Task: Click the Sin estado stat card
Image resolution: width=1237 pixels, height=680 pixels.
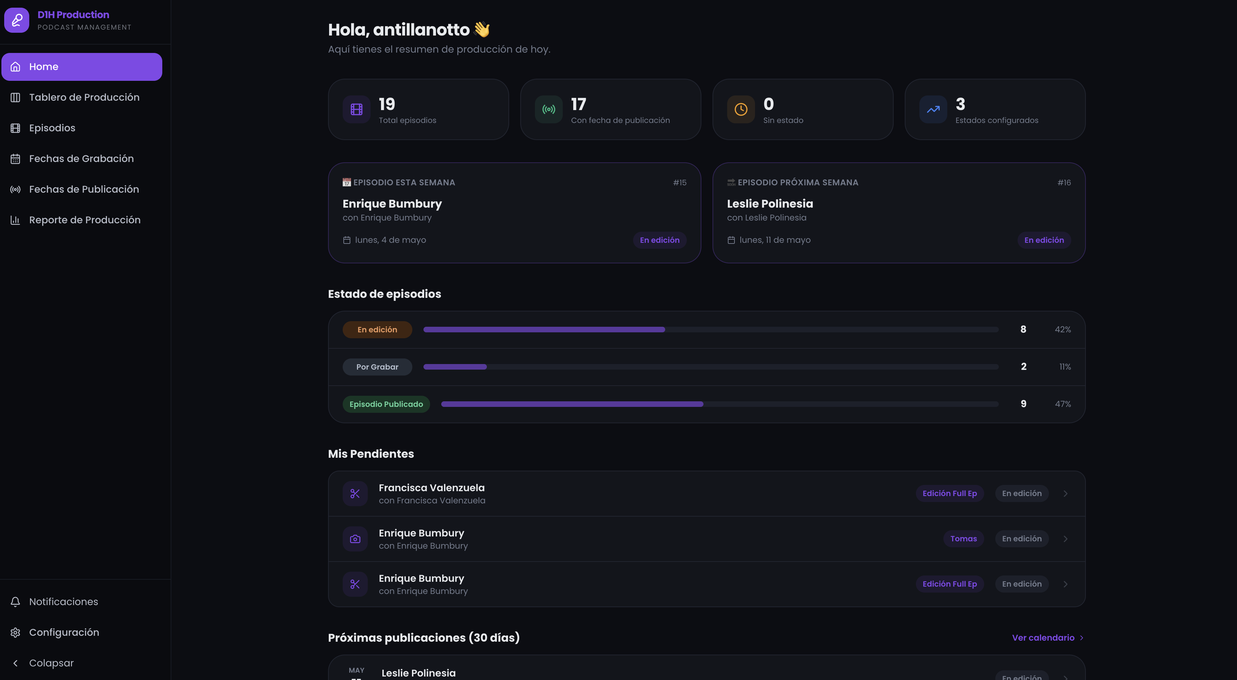Action: [x=803, y=109]
